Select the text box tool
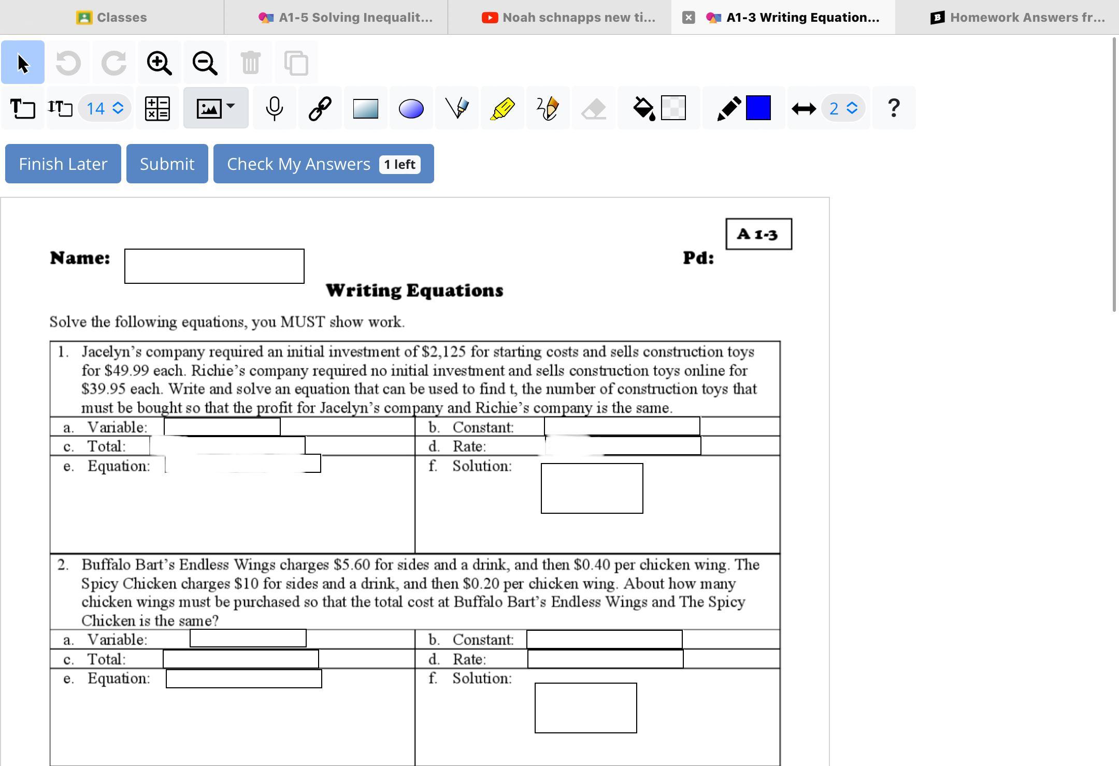Viewport: 1119px width, 766px height. pyautogui.click(x=23, y=108)
